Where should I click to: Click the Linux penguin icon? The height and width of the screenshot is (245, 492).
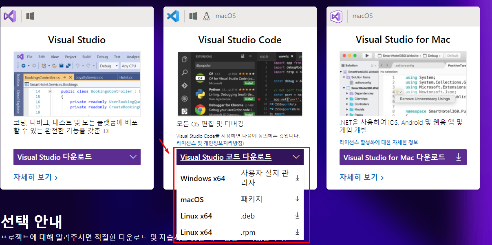pos(206,16)
